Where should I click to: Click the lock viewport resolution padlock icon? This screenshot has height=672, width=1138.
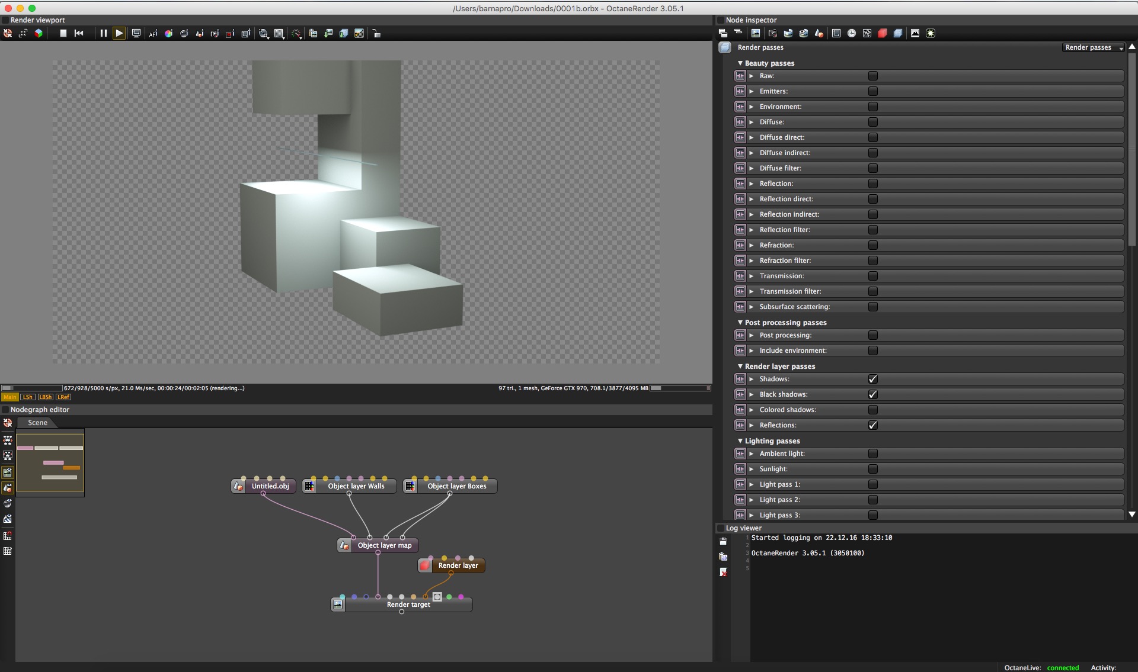tap(376, 34)
